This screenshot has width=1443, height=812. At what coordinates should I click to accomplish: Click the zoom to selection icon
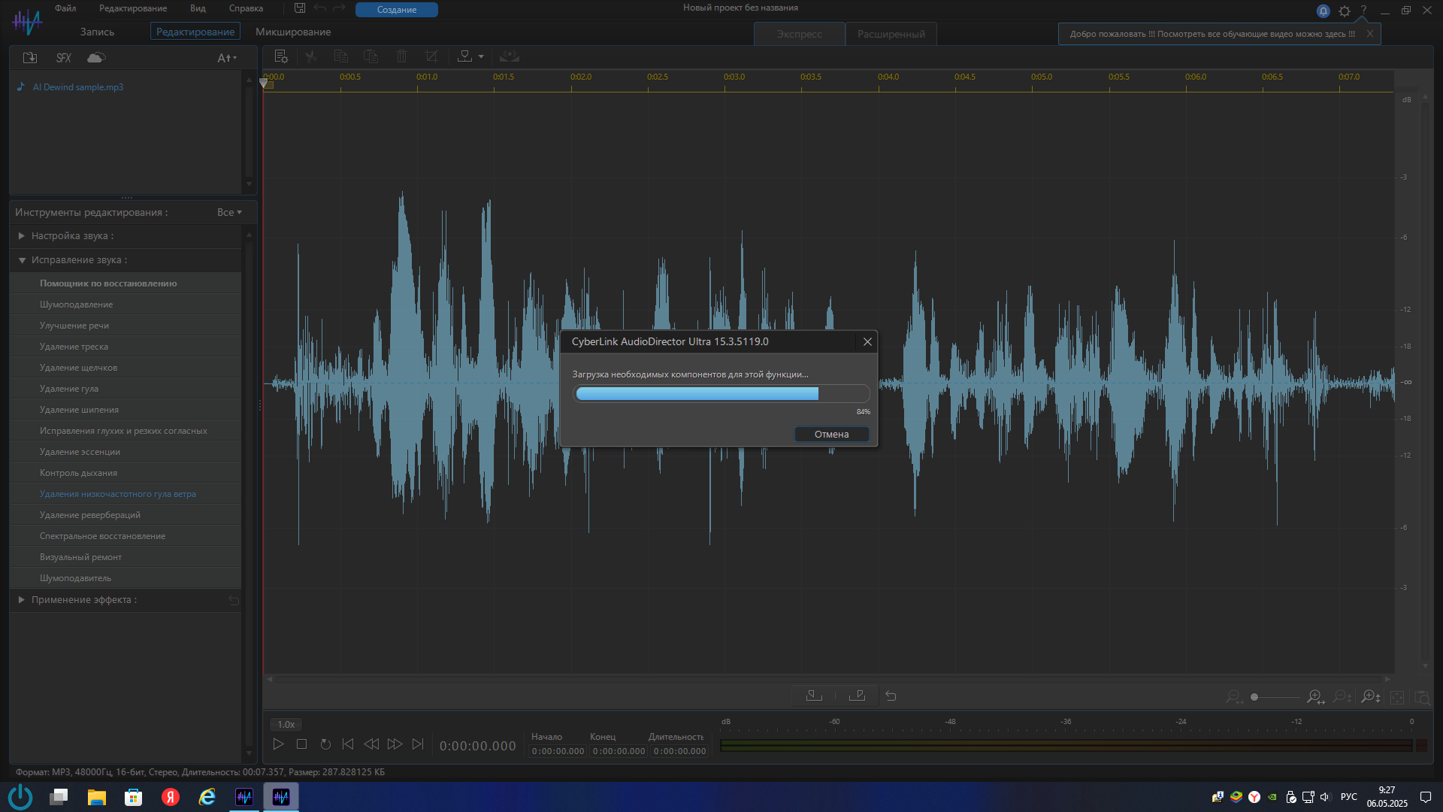tap(1422, 698)
